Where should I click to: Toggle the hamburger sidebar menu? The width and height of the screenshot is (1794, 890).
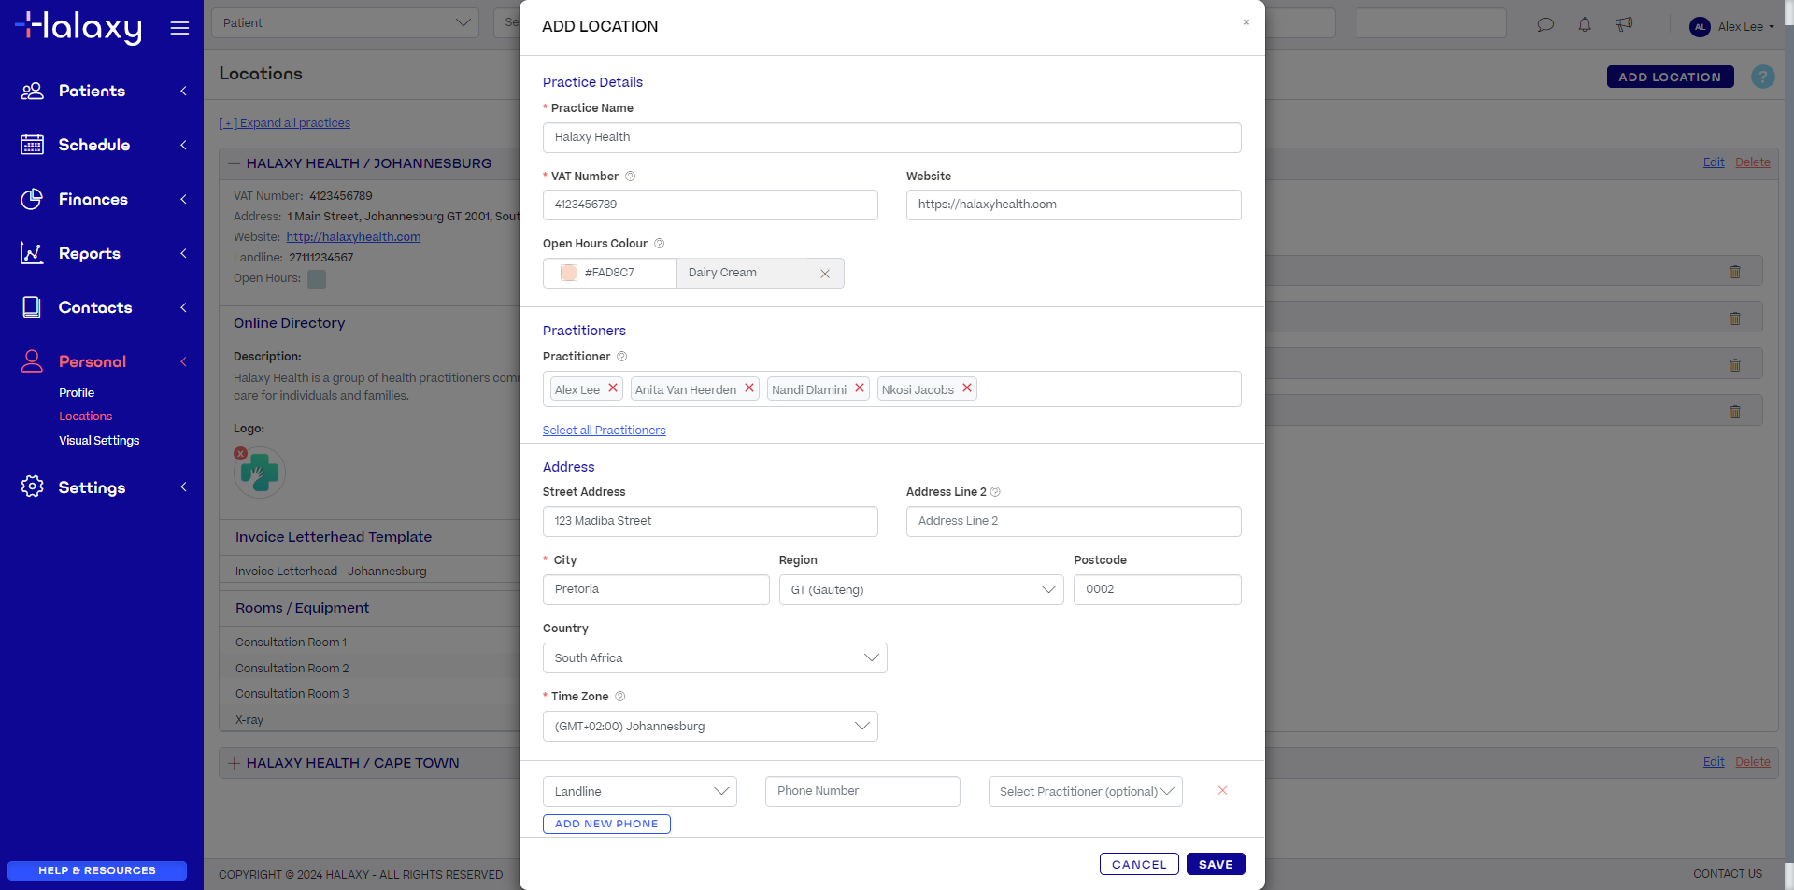179,28
